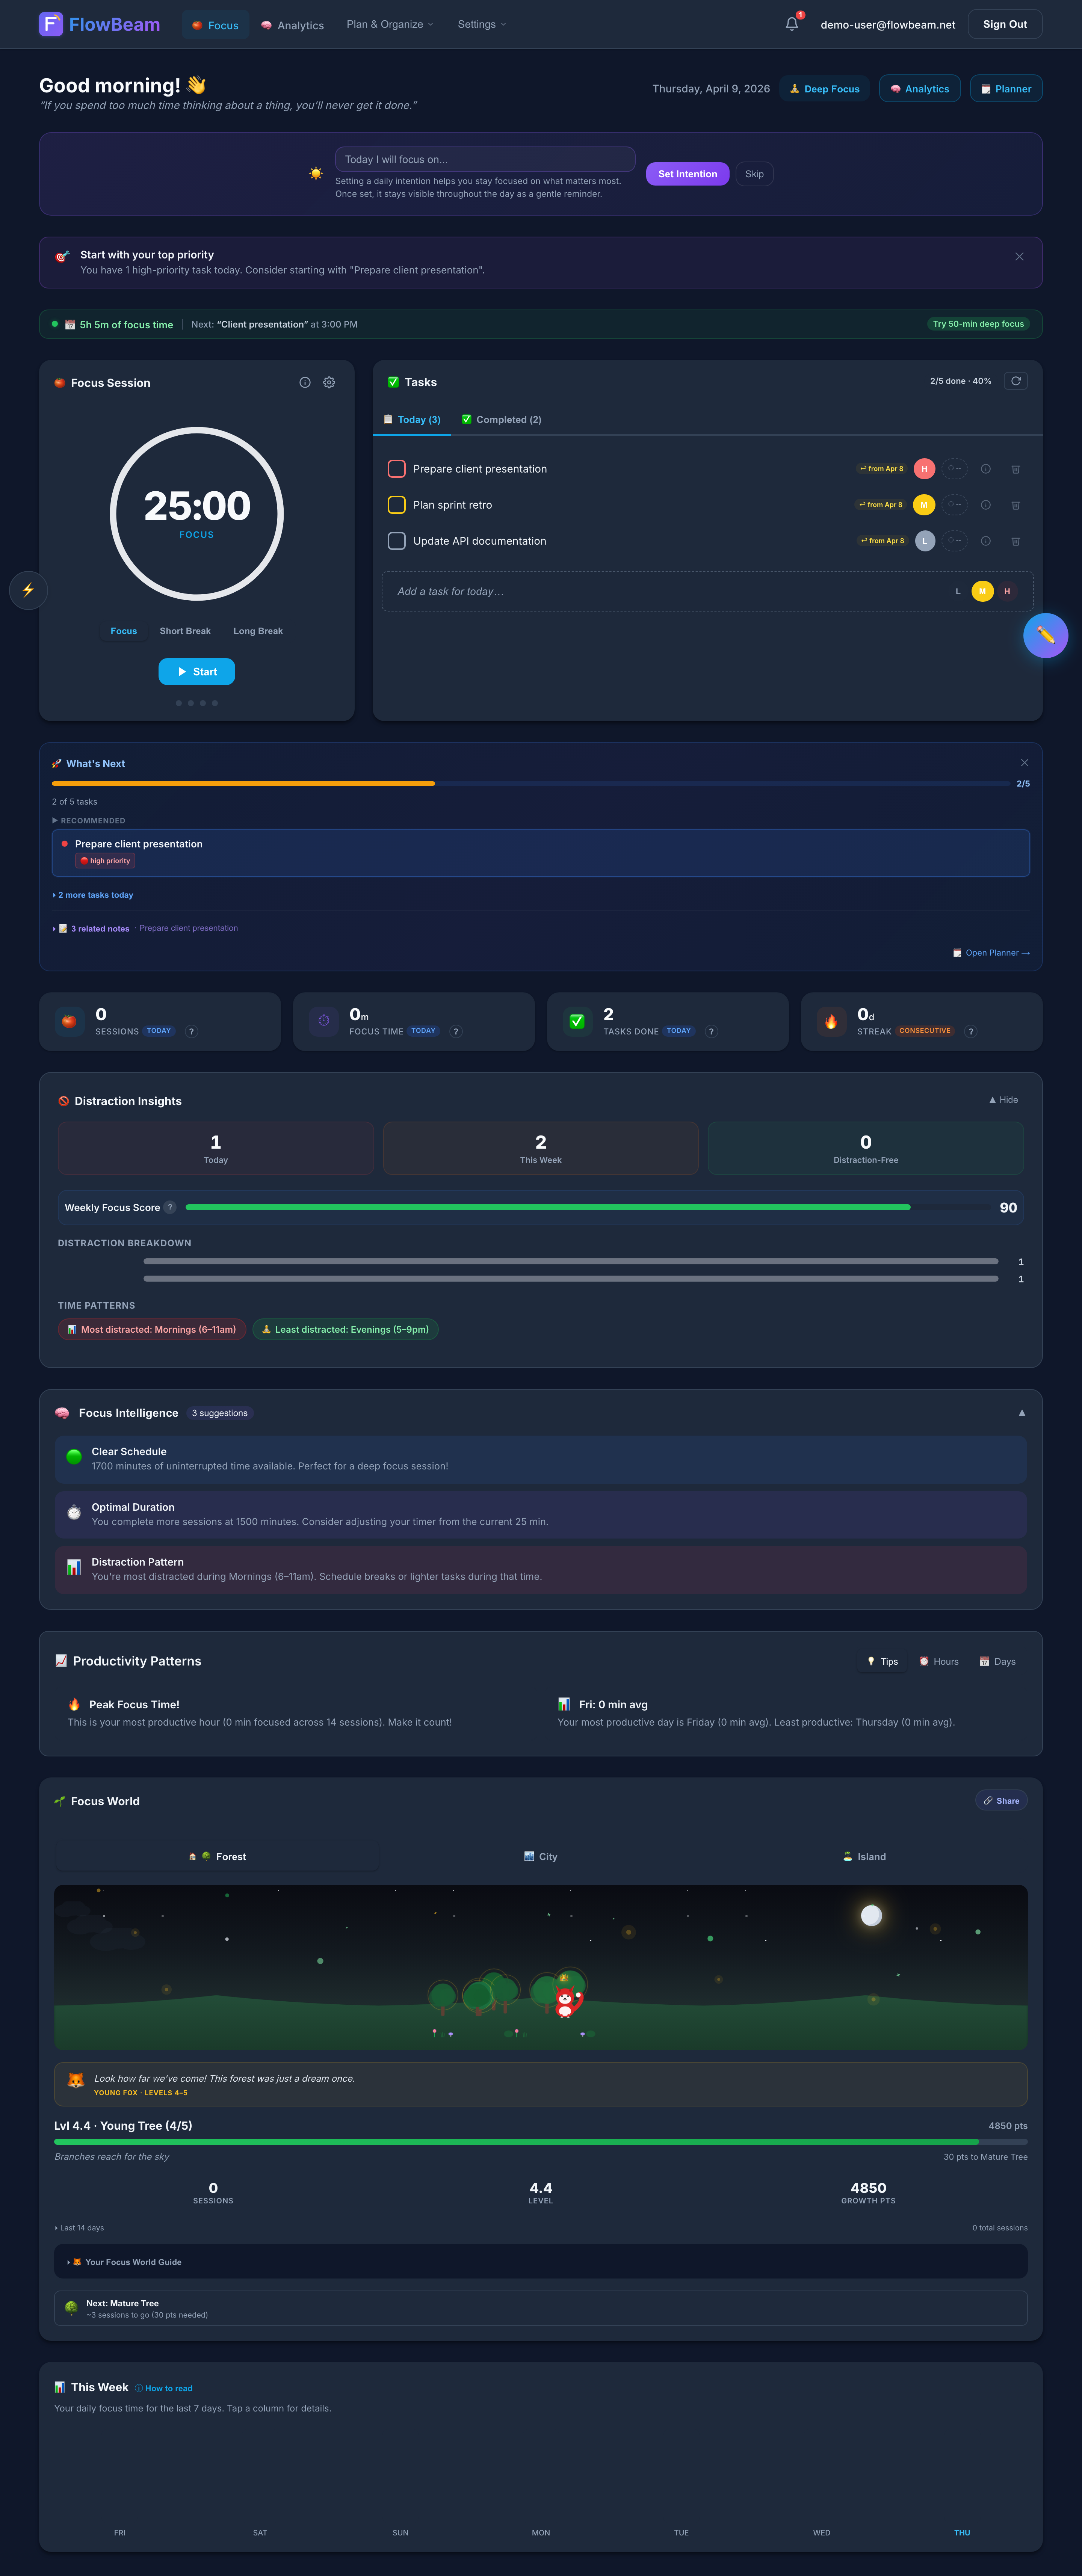
Task: Delete Update API documentation task
Action: coord(1015,541)
